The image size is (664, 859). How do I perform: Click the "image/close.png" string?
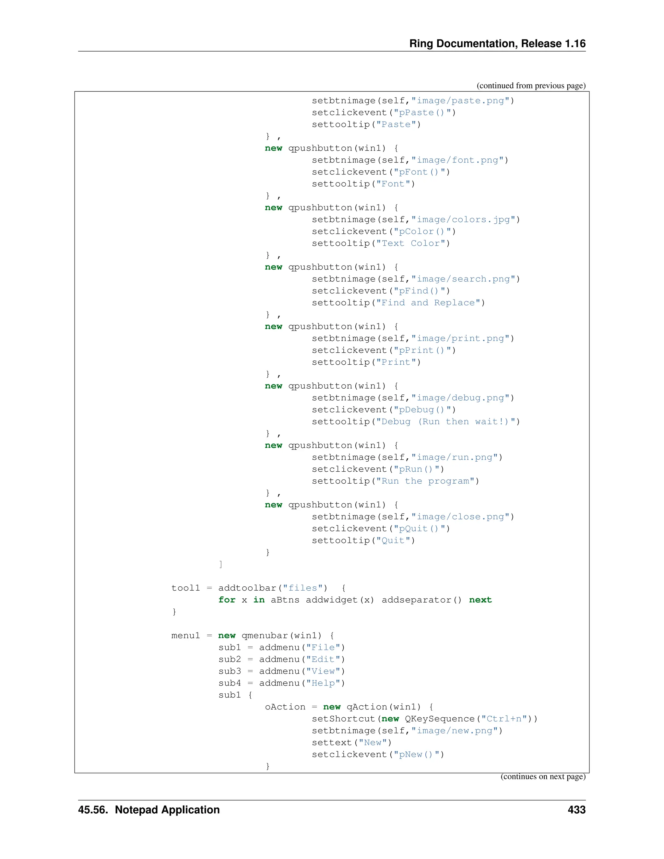[x=460, y=517]
